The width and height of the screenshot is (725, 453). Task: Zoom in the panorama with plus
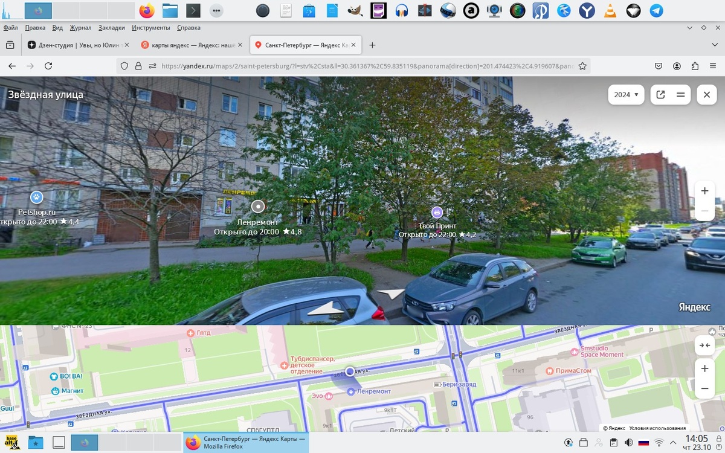704,191
